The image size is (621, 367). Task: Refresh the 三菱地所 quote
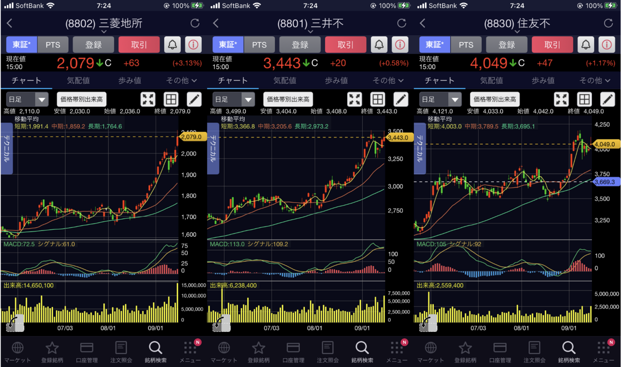click(195, 23)
